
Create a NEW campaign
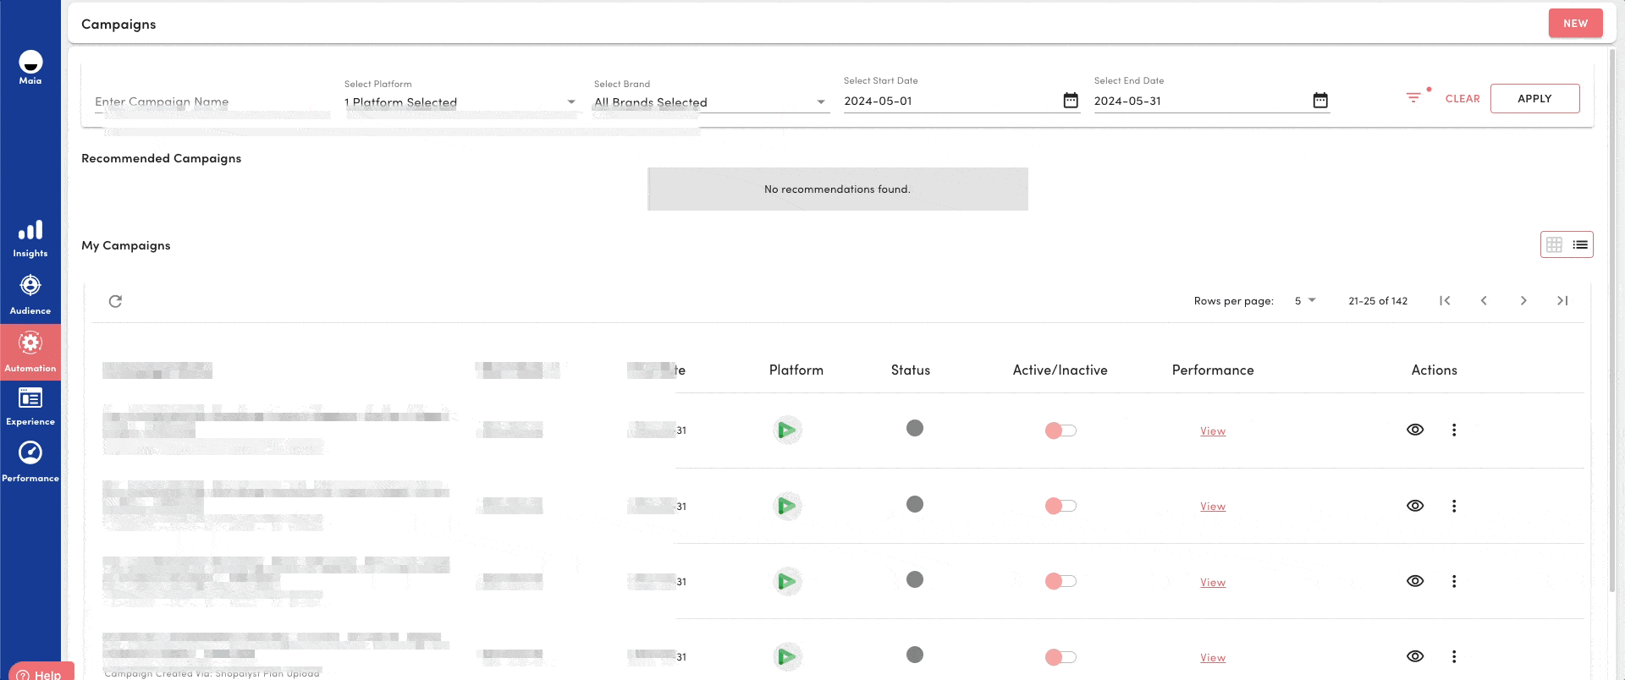pos(1575,23)
